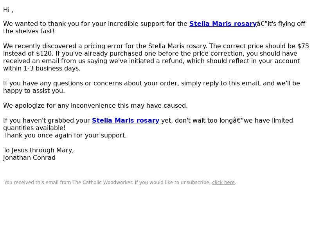Click the 'Hi ,' greeting text

tap(8, 10)
